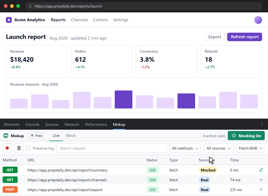Image resolution: width=268 pixels, height=196 pixels.
Task: Click the 202 status badge
Action: coord(152,190)
